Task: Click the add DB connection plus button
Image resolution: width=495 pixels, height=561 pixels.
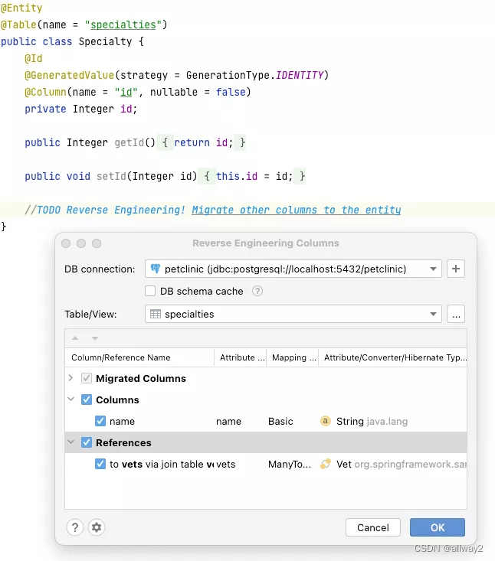Action: tap(456, 269)
